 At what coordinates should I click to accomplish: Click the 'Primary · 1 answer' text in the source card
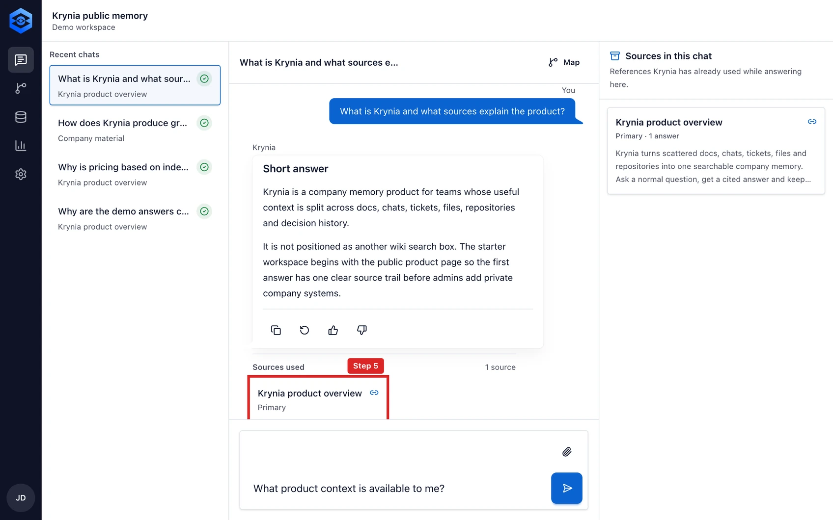tap(647, 136)
